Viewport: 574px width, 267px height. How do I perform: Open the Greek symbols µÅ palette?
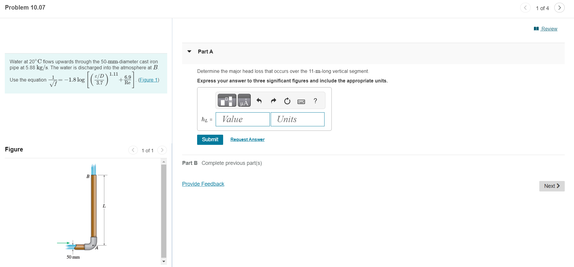tap(244, 100)
